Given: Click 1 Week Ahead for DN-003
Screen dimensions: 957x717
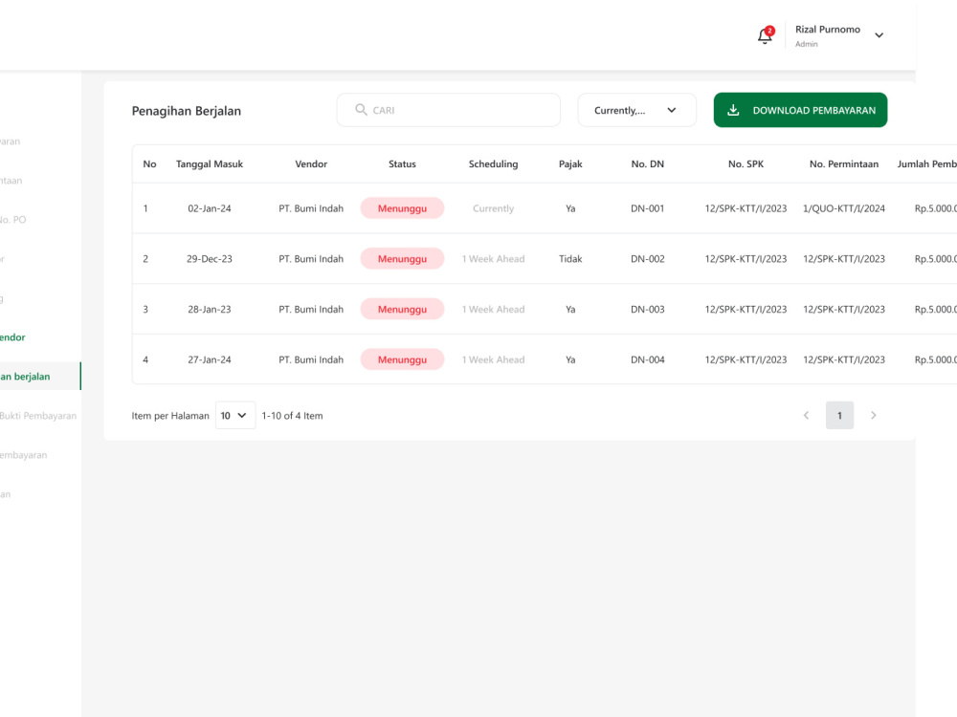Looking at the screenshot, I should 493,309.
